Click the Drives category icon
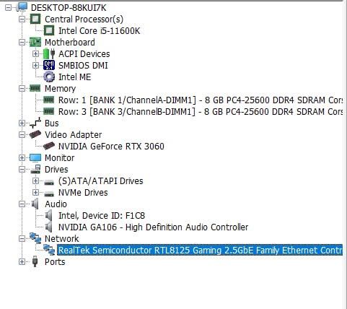The width and height of the screenshot is (347, 309). [x=35, y=169]
